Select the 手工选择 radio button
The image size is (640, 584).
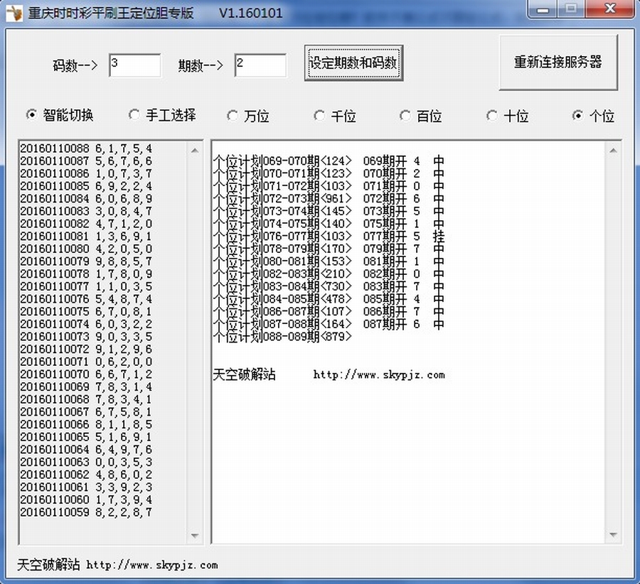(134, 114)
